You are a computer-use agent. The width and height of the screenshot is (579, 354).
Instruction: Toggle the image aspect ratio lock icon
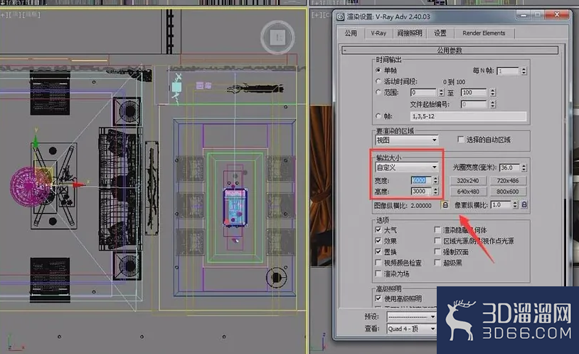coord(445,205)
